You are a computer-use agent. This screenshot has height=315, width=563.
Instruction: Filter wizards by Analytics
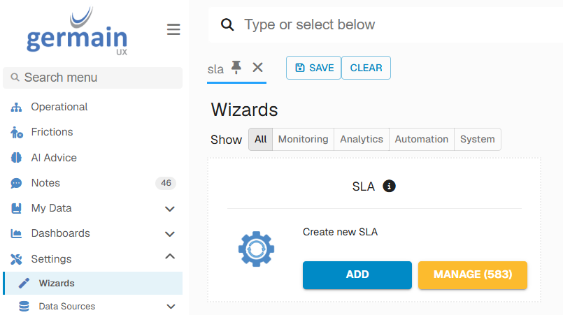tap(361, 139)
